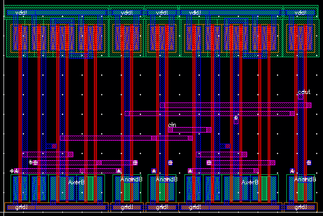Select the rightmost "vdd!" rail label

click(300, 13)
